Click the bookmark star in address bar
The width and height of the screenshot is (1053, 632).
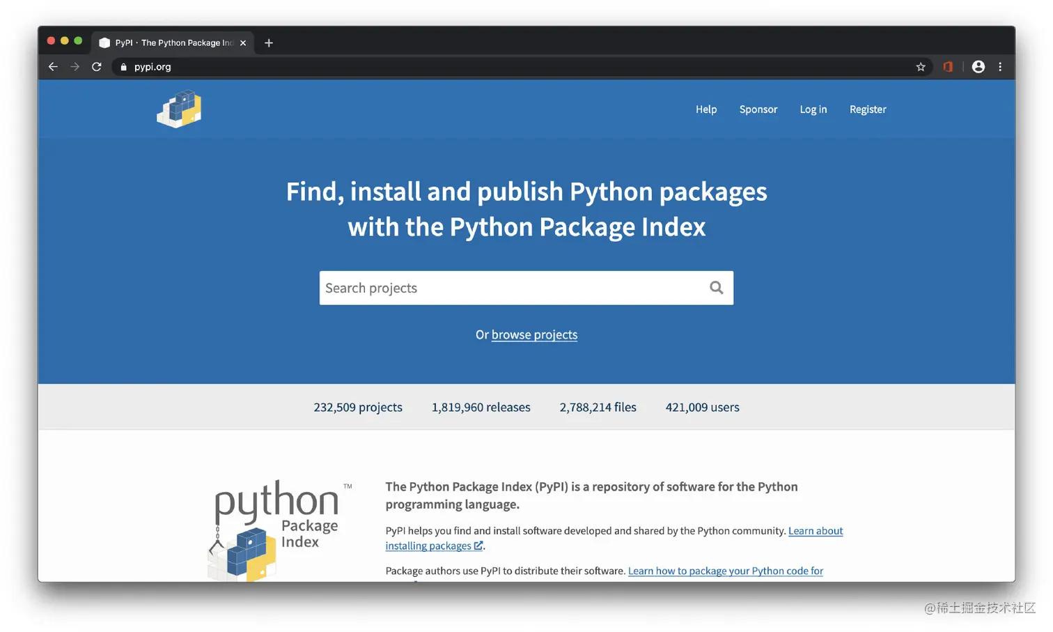921,67
